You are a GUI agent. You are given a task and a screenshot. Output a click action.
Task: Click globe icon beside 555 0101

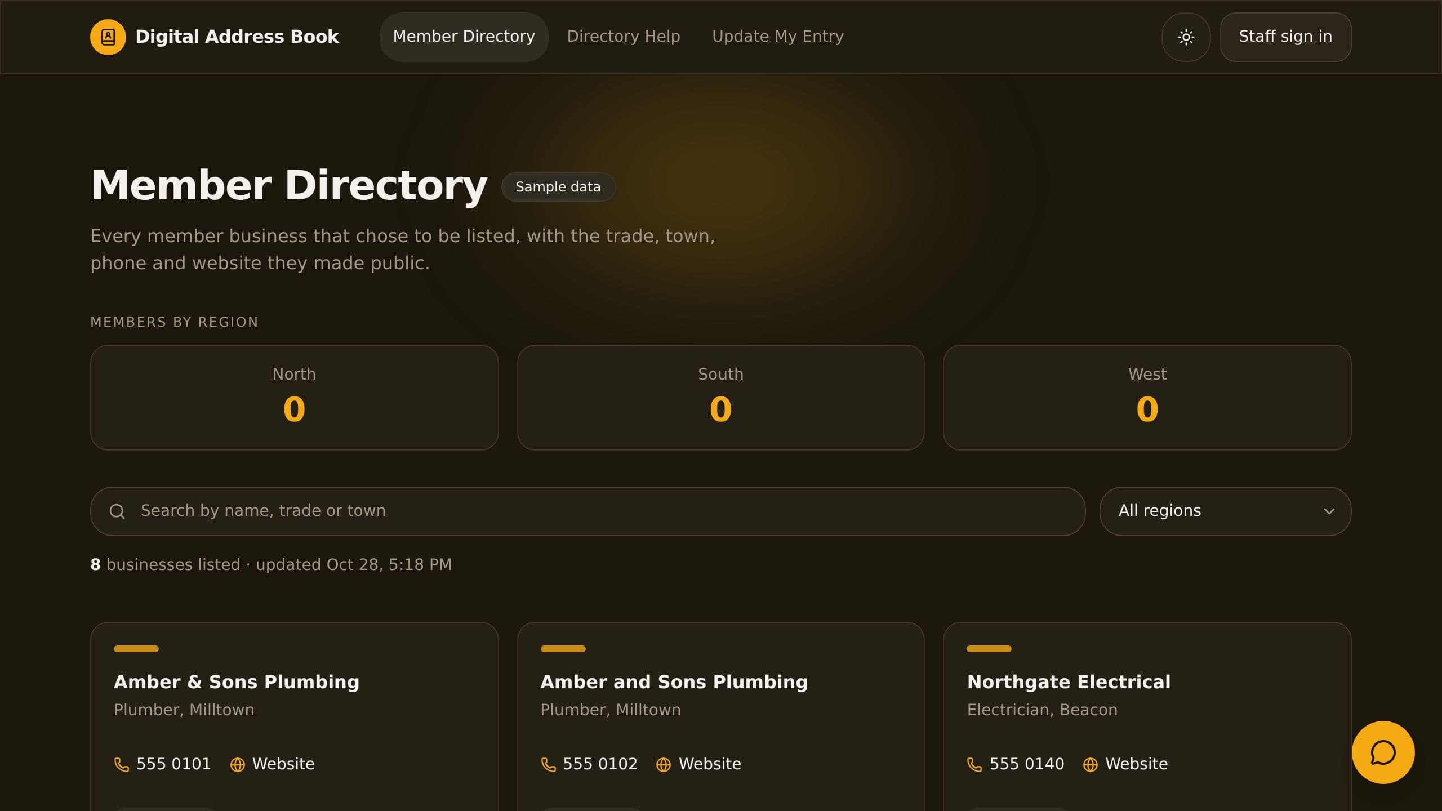[x=238, y=764]
